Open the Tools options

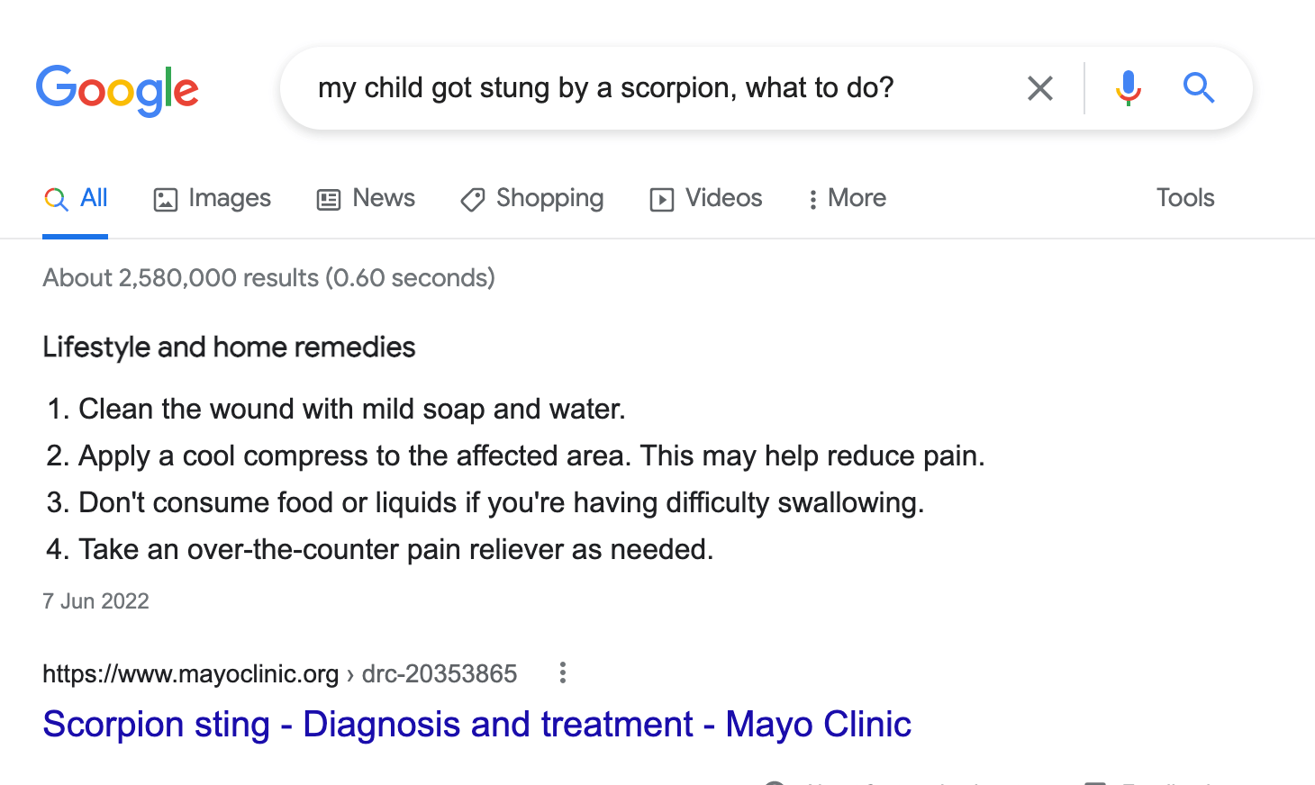tap(1185, 198)
